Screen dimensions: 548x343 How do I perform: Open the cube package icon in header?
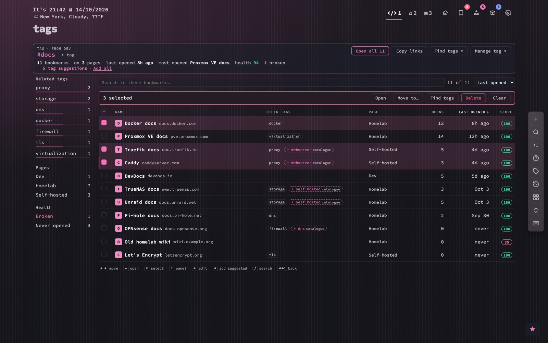coord(493,13)
